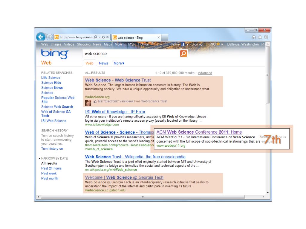Click the Popular Science Web Site related search
The height and width of the screenshot is (229, 306).
click(x=58, y=100)
